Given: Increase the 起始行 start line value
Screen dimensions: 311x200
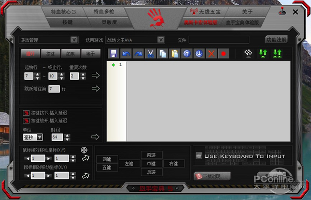Looking at the screenshot, I should click(37, 74).
